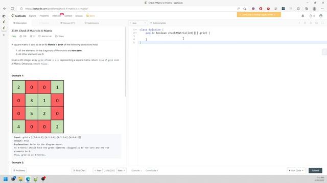Click the editor settings gear icon

[317, 23]
